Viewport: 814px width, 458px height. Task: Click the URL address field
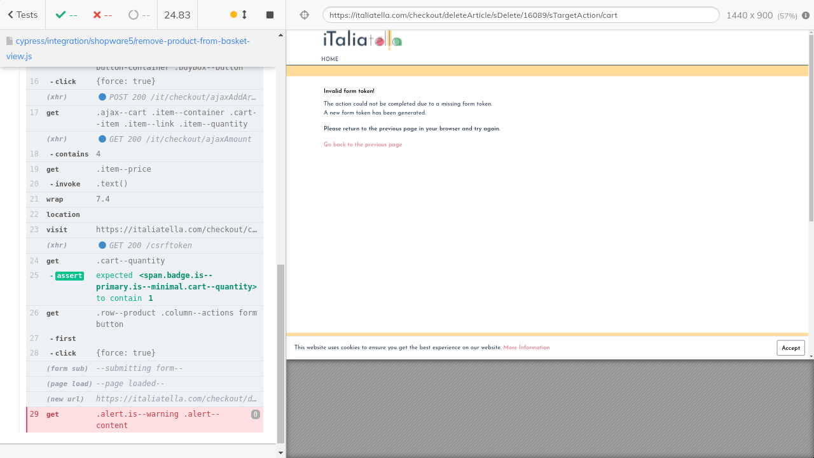tap(520, 15)
